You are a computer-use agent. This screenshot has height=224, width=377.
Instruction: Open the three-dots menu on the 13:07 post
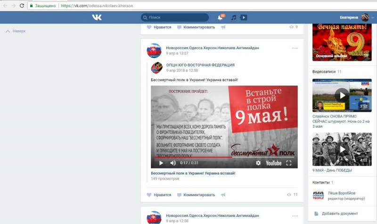coord(295,48)
